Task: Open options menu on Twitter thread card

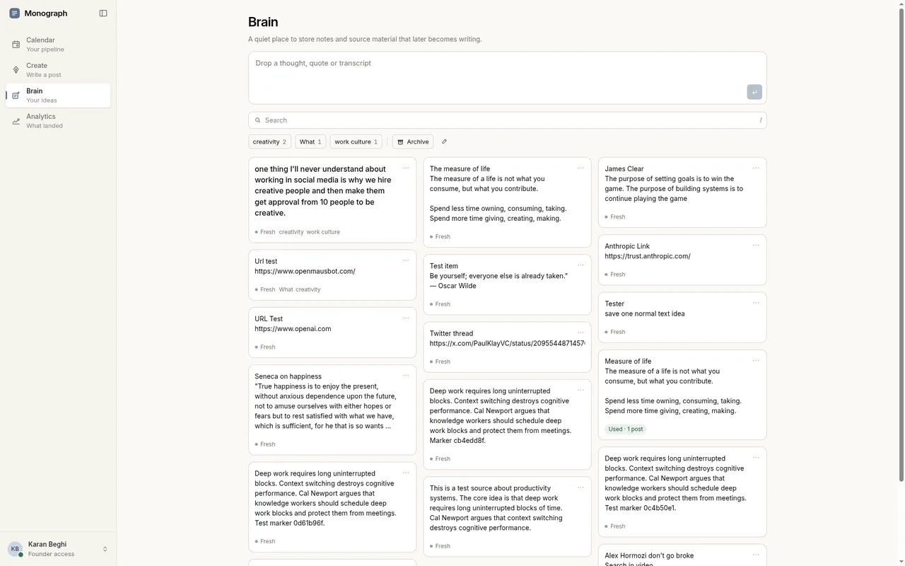Action: [x=580, y=333]
